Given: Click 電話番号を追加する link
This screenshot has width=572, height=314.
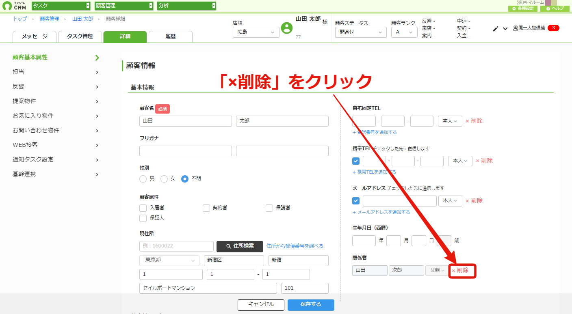Looking at the screenshot, I should [x=375, y=132].
